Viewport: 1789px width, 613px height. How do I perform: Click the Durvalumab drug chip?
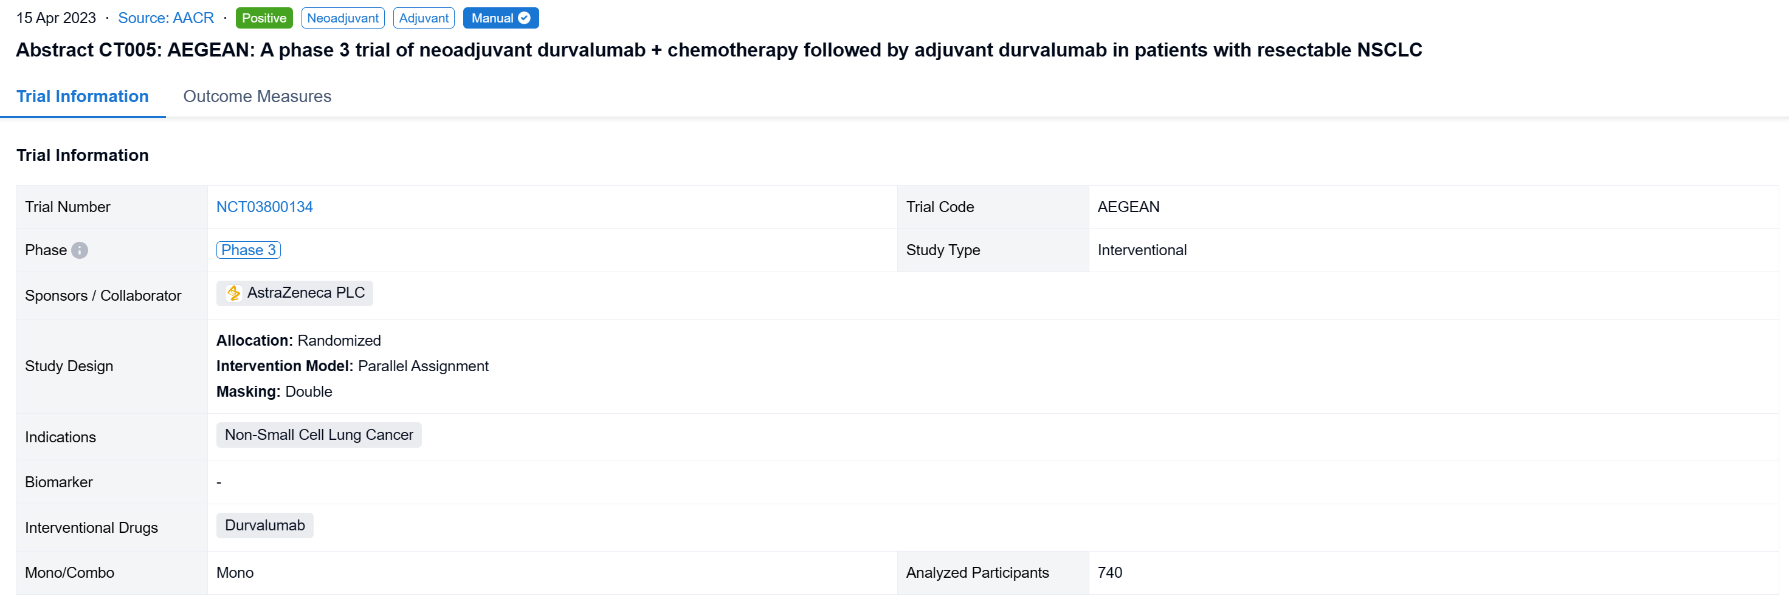click(x=264, y=526)
